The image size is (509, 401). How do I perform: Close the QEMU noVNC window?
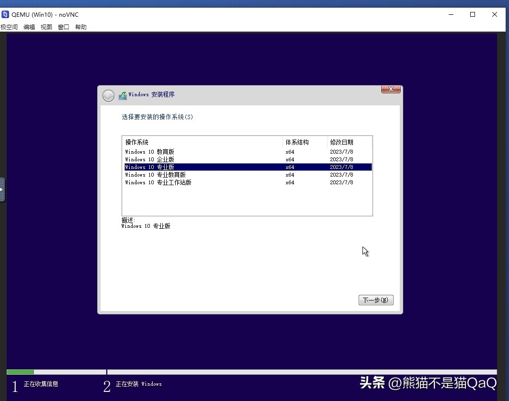(x=494, y=15)
